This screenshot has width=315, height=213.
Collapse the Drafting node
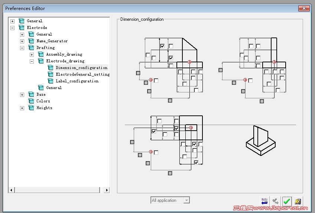tap(22, 48)
